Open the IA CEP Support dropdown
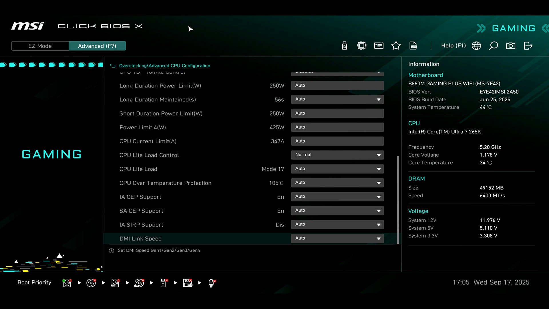This screenshot has width=549, height=309. point(337,197)
